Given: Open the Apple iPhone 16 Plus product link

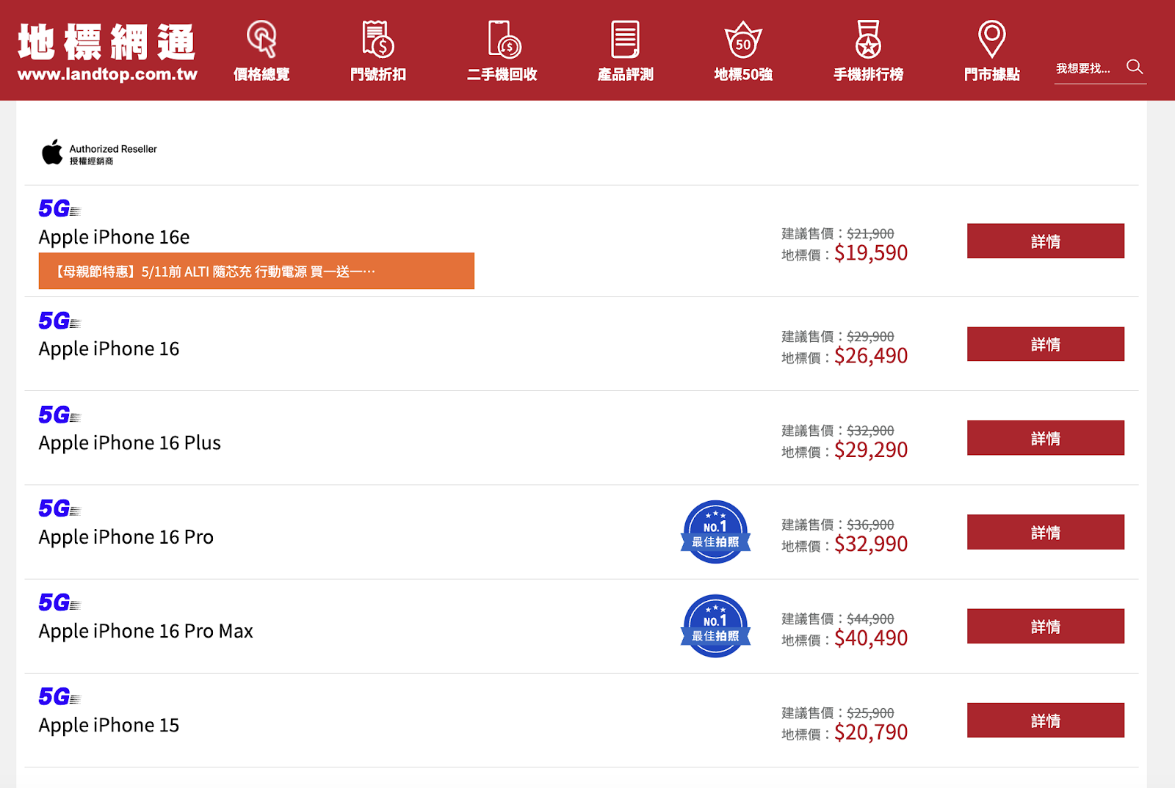Looking at the screenshot, I should (129, 442).
